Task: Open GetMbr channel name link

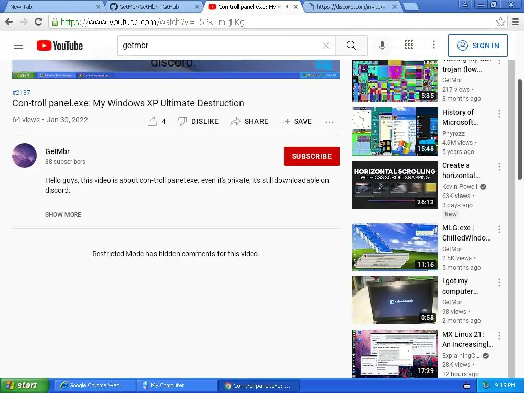Action: pos(57,151)
